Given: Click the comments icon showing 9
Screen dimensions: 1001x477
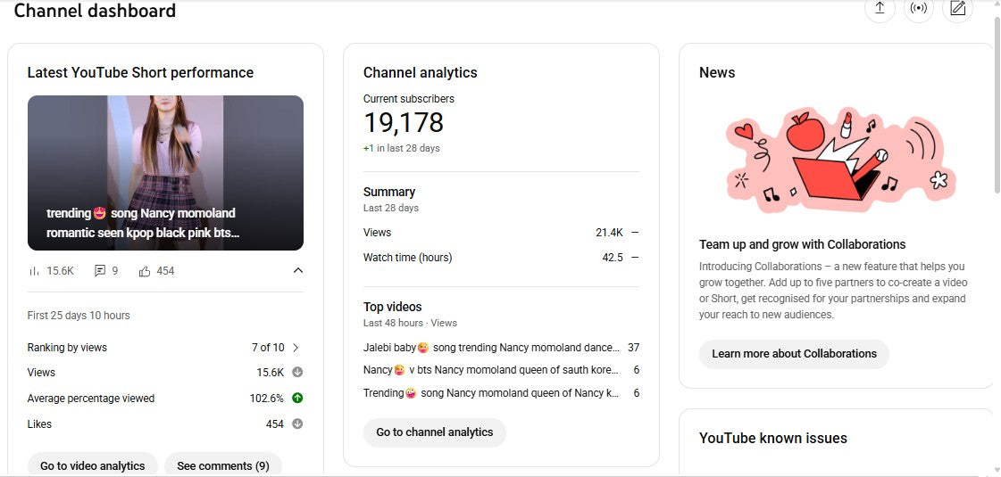Looking at the screenshot, I should 100,271.
